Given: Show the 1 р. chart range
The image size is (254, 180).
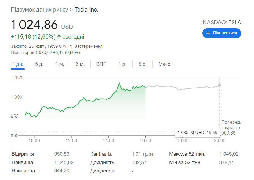Looking at the screenshot, I should [122, 64].
